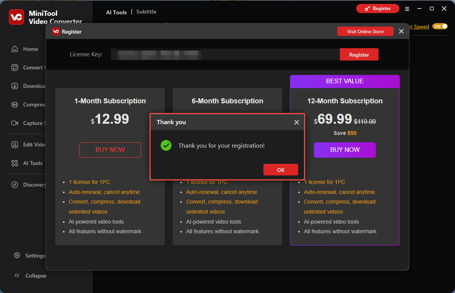Click the Save $50 text
Screen dimensions: 455x293
[x=345, y=133]
